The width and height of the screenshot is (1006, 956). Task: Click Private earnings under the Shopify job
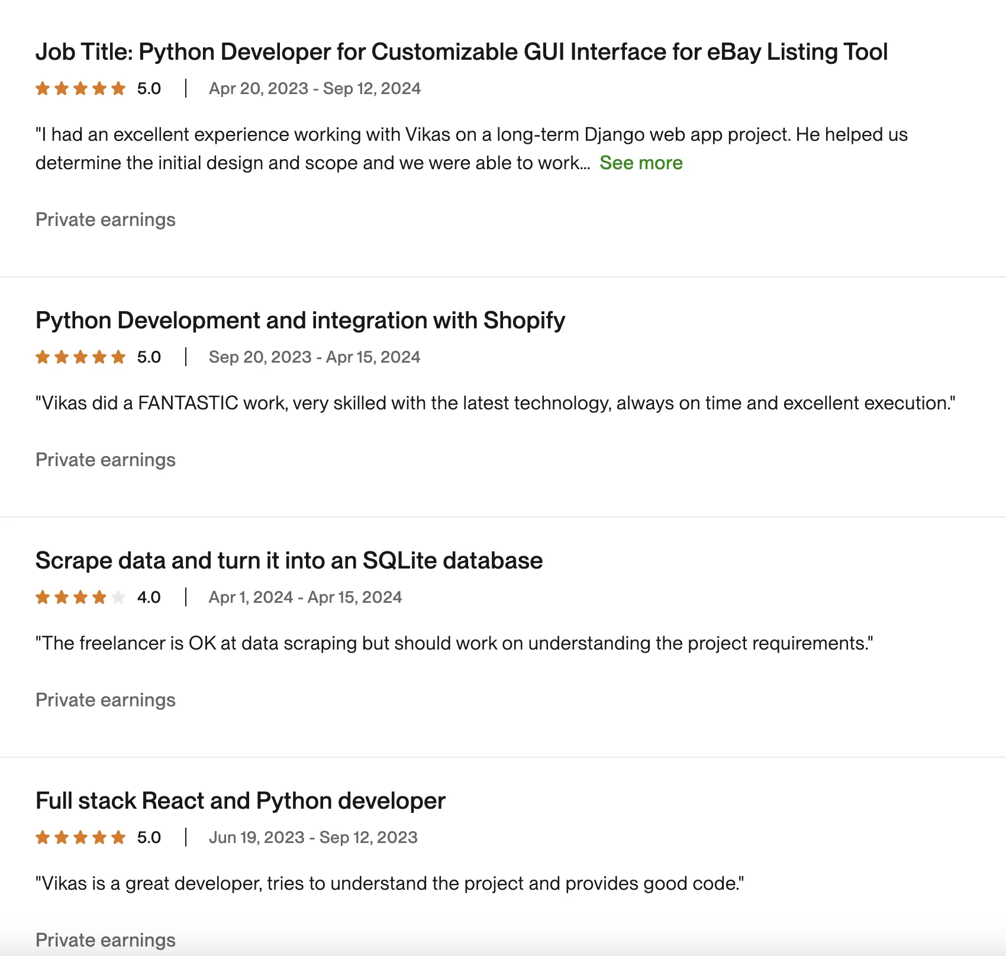105,460
